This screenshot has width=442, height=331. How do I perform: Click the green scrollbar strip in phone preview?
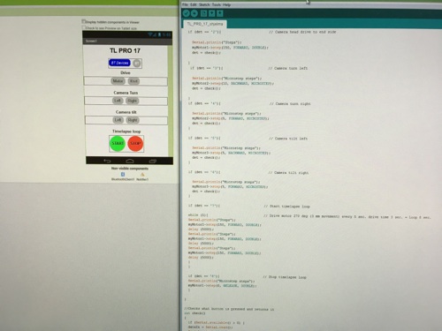click(x=170, y=101)
